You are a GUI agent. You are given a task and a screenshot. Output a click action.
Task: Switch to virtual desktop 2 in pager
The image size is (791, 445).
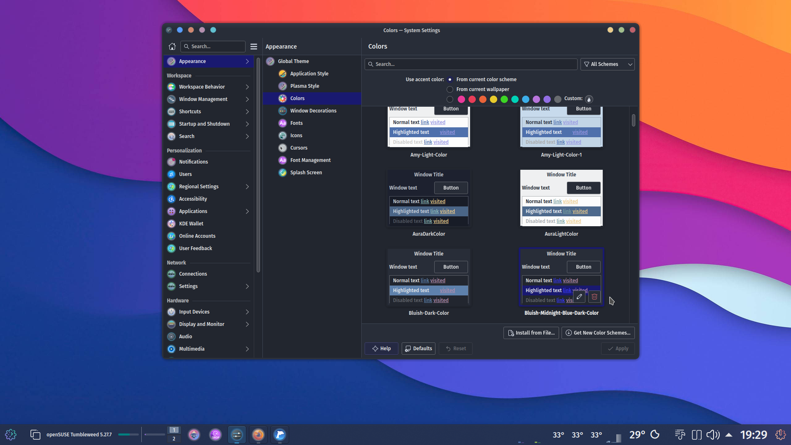174,439
